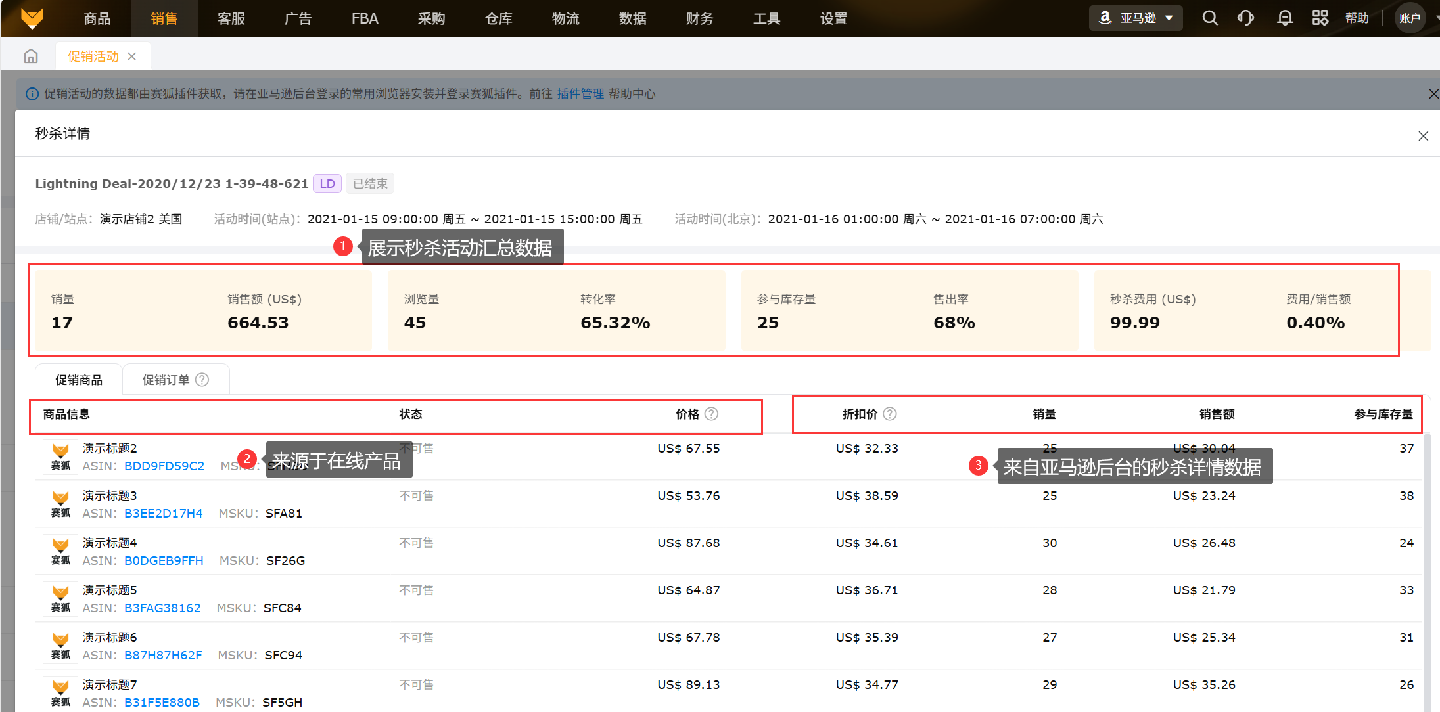Open the 插件管理 link

580,93
